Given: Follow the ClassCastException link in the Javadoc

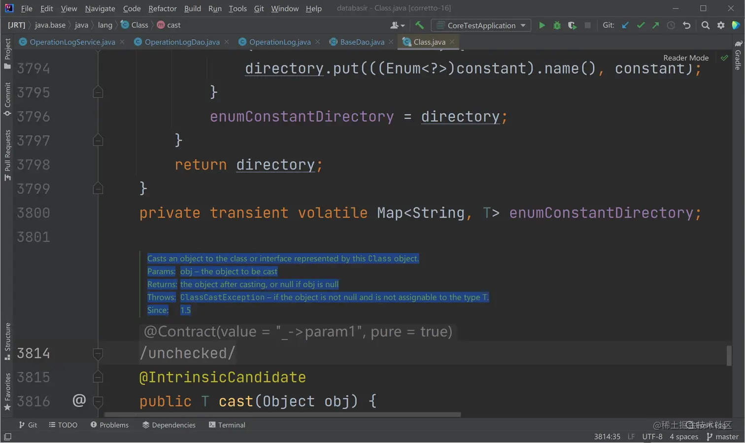Looking at the screenshot, I should pyautogui.click(x=222, y=297).
